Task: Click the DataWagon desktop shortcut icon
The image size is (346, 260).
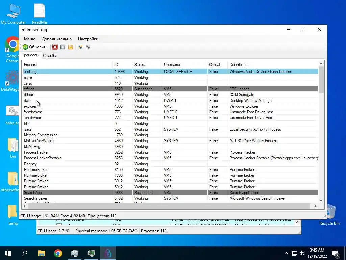Action: (x=10, y=81)
